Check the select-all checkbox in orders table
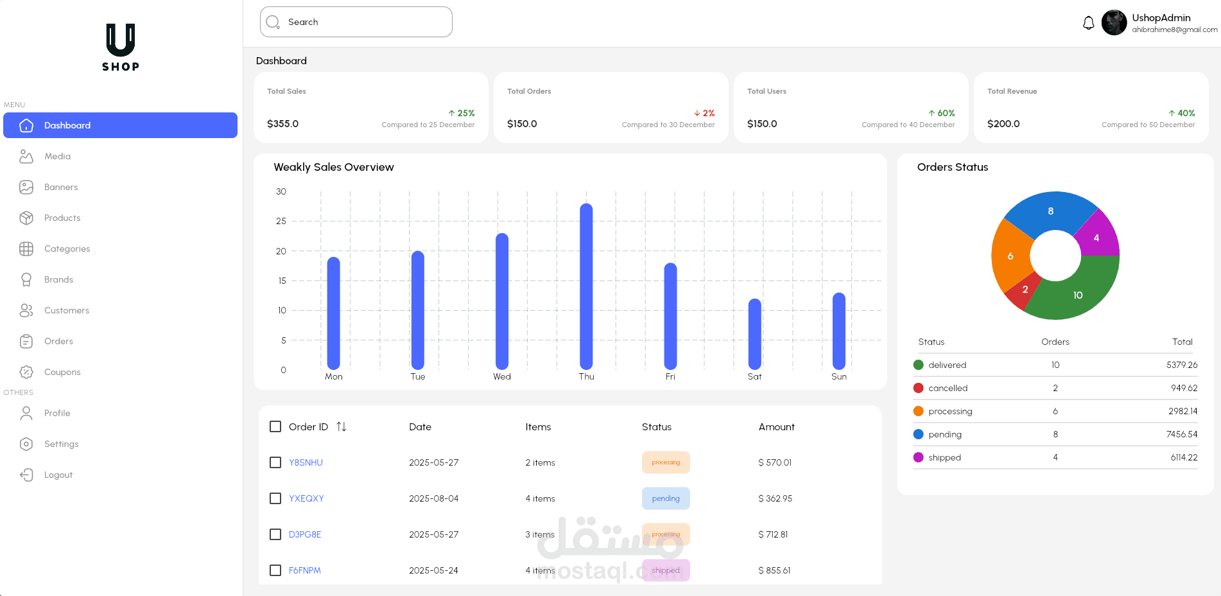The width and height of the screenshot is (1221, 596). coord(275,426)
